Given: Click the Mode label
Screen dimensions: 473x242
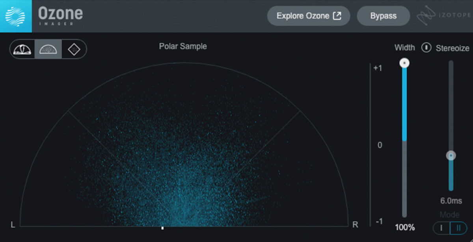Looking at the screenshot, I should click(450, 215).
